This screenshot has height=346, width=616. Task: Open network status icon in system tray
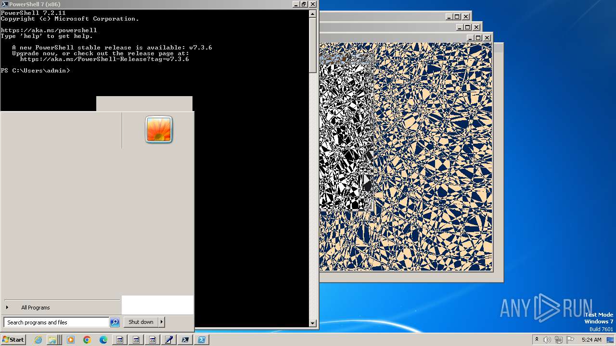[x=559, y=340]
